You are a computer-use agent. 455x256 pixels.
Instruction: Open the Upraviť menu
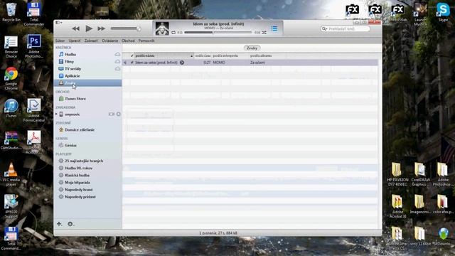(75, 41)
